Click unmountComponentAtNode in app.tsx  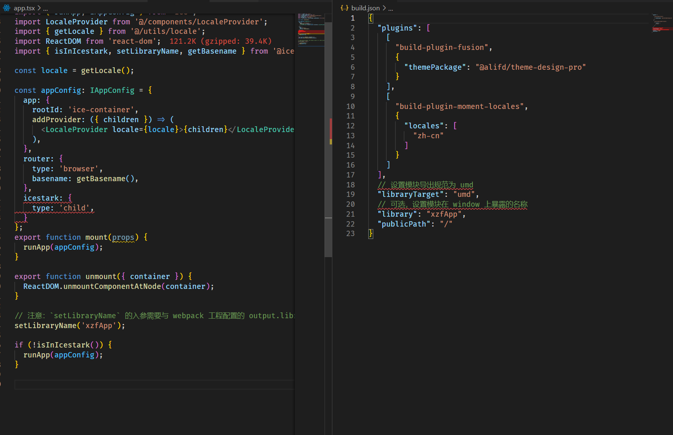tap(112, 286)
